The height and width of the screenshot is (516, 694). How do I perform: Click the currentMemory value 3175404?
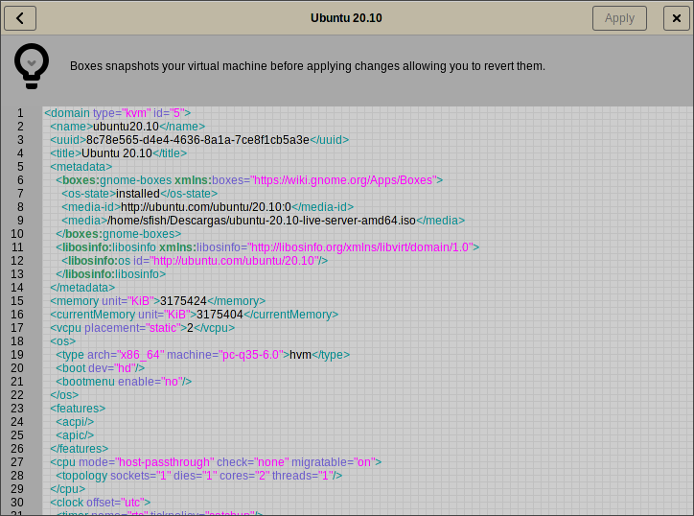coord(220,315)
